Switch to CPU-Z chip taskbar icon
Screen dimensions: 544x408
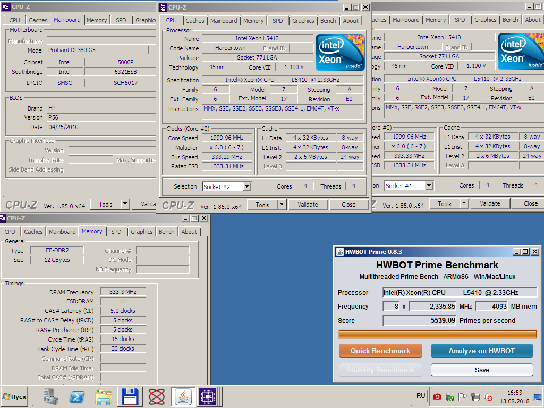(x=208, y=396)
